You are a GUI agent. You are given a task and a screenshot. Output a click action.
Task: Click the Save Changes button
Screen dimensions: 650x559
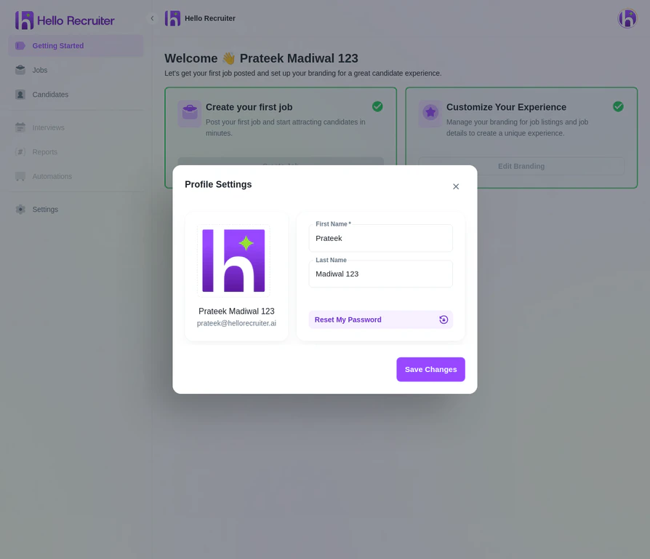(430, 369)
